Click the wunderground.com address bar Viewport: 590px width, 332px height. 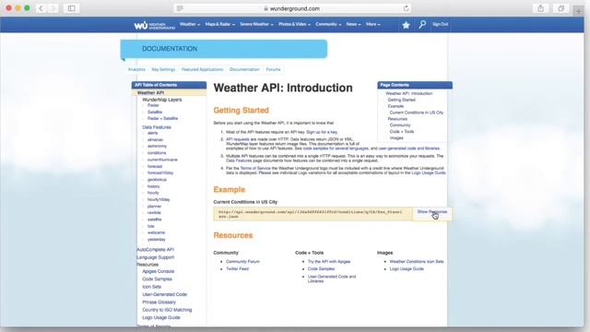coord(292,8)
